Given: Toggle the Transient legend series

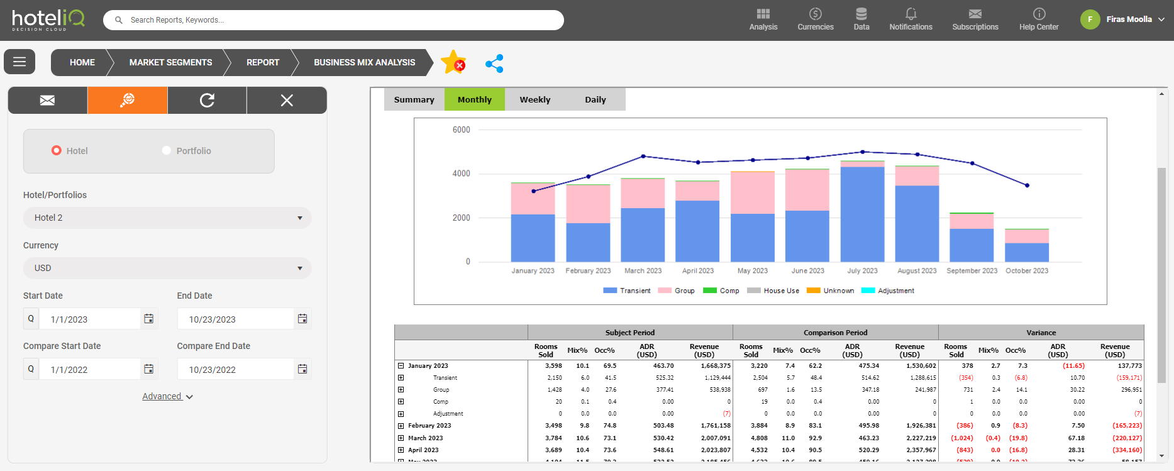Looking at the screenshot, I should [627, 291].
